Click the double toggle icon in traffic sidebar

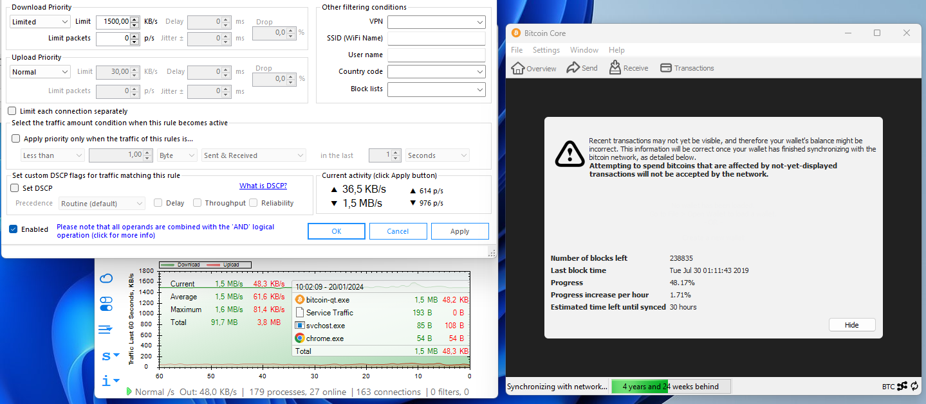[106, 304]
